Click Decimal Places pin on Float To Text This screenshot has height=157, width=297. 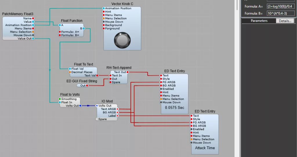[70, 72]
